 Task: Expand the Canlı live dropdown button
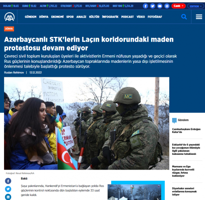(179, 6)
